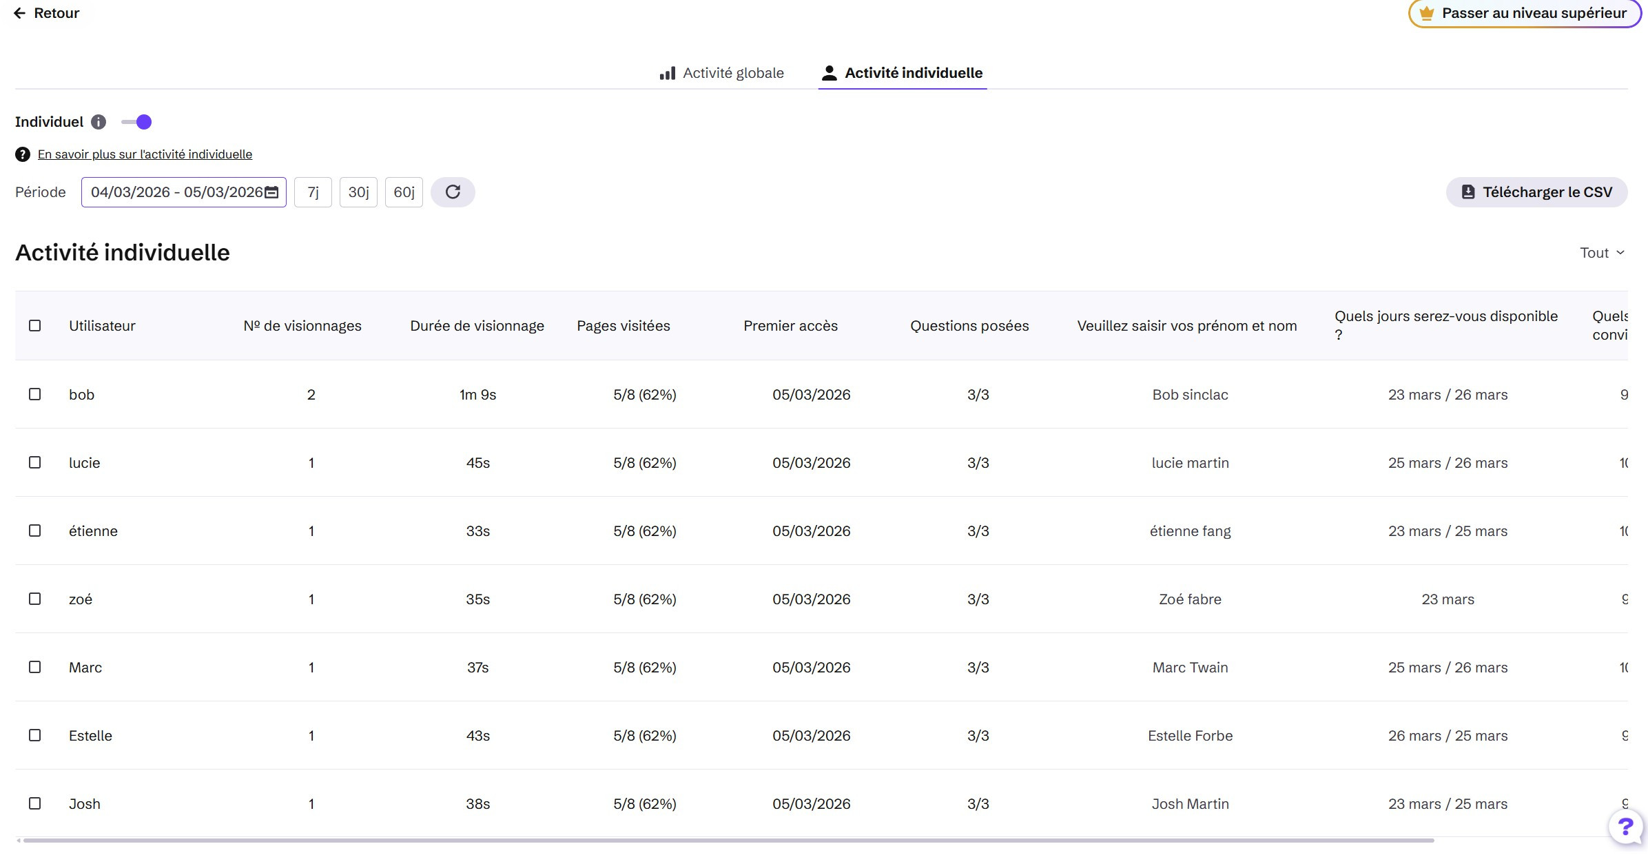Expand the Tout filter dropdown

pos(1602,253)
